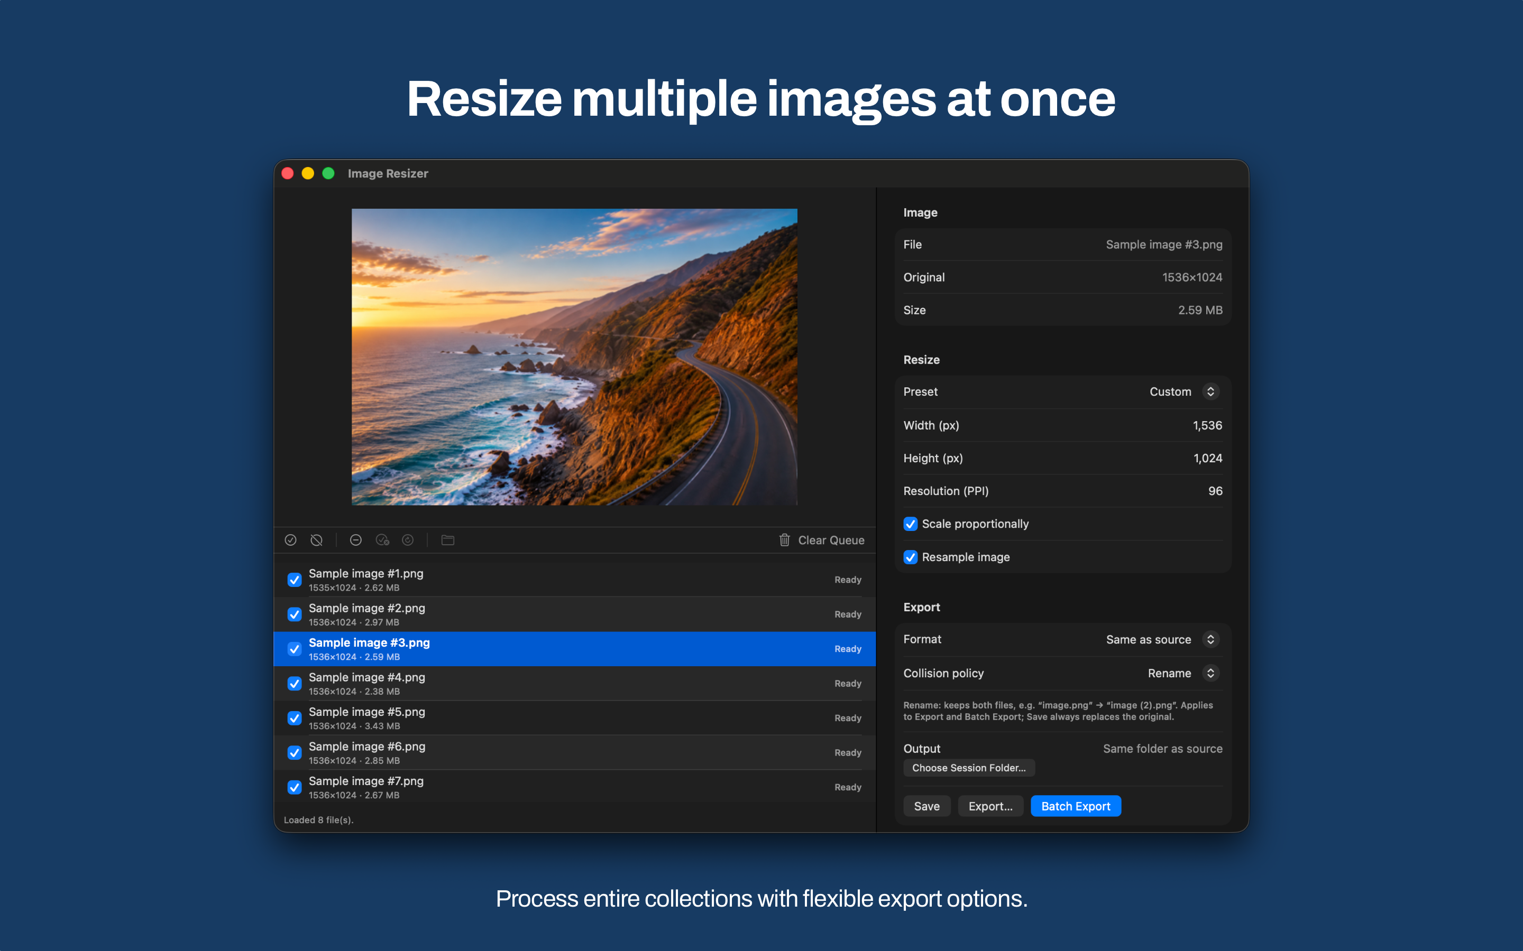This screenshot has width=1523, height=951.
Task: Click the 2.59 MB Size value in Image panel
Action: pos(1200,310)
